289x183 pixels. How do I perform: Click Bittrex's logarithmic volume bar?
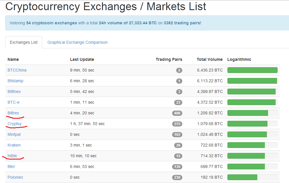[x=252, y=113]
